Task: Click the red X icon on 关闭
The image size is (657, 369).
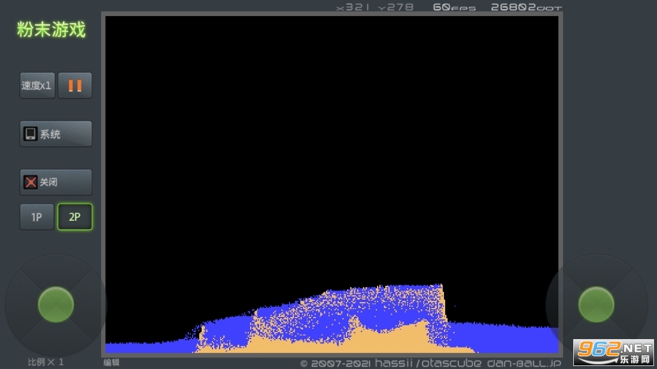Action: (x=31, y=182)
